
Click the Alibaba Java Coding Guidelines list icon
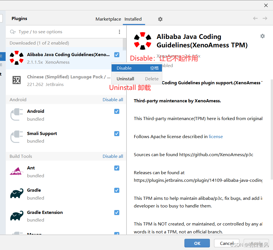(x=17, y=58)
